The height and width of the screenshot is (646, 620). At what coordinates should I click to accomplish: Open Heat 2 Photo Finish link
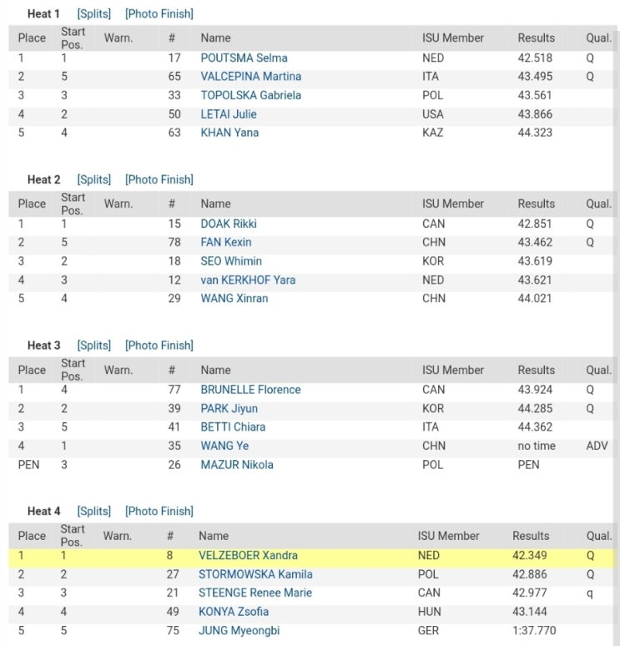159,179
